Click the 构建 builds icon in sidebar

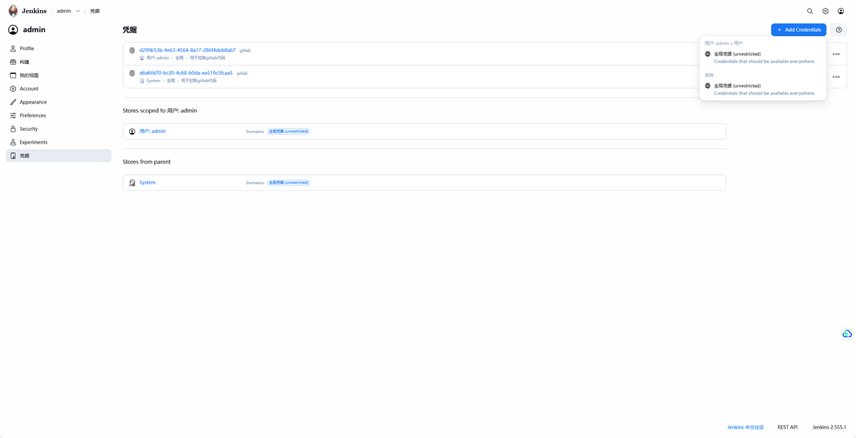click(13, 62)
